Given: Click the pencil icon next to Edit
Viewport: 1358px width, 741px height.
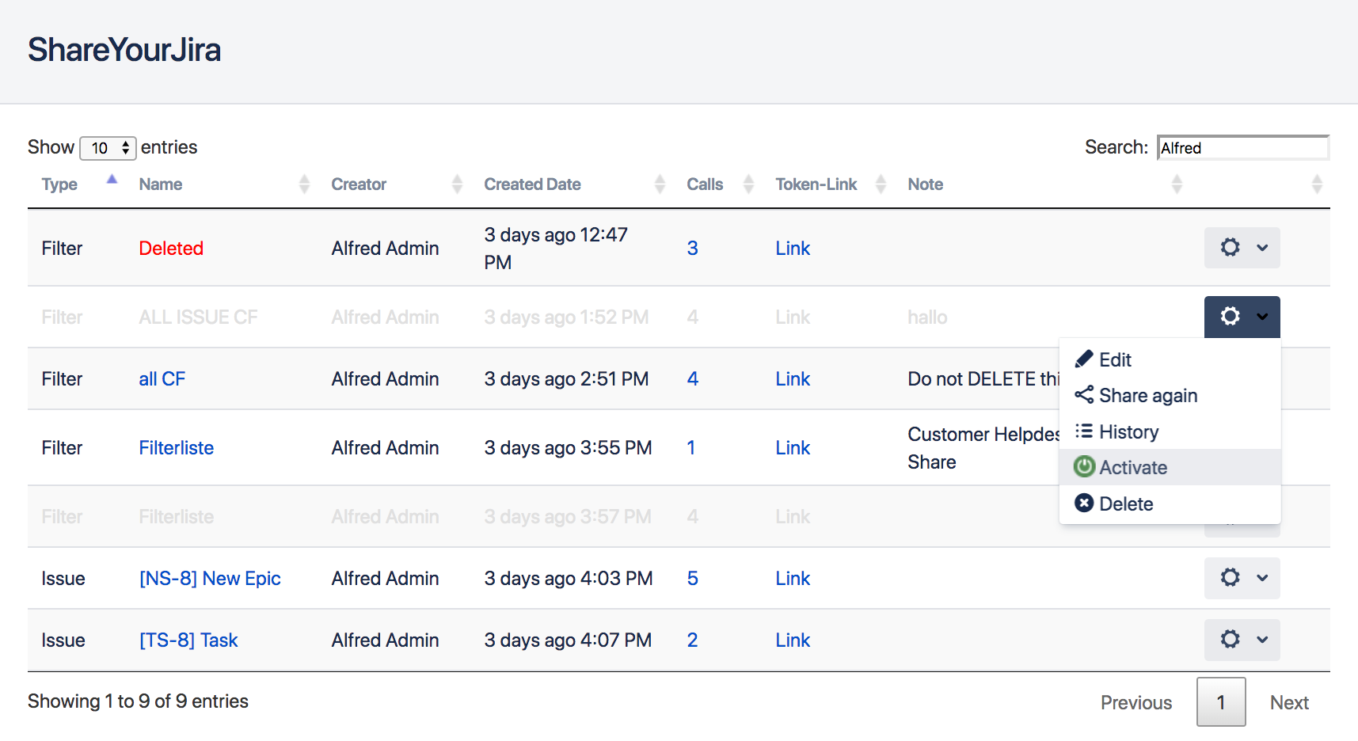Looking at the screenshot, I should click(1084, 359).
